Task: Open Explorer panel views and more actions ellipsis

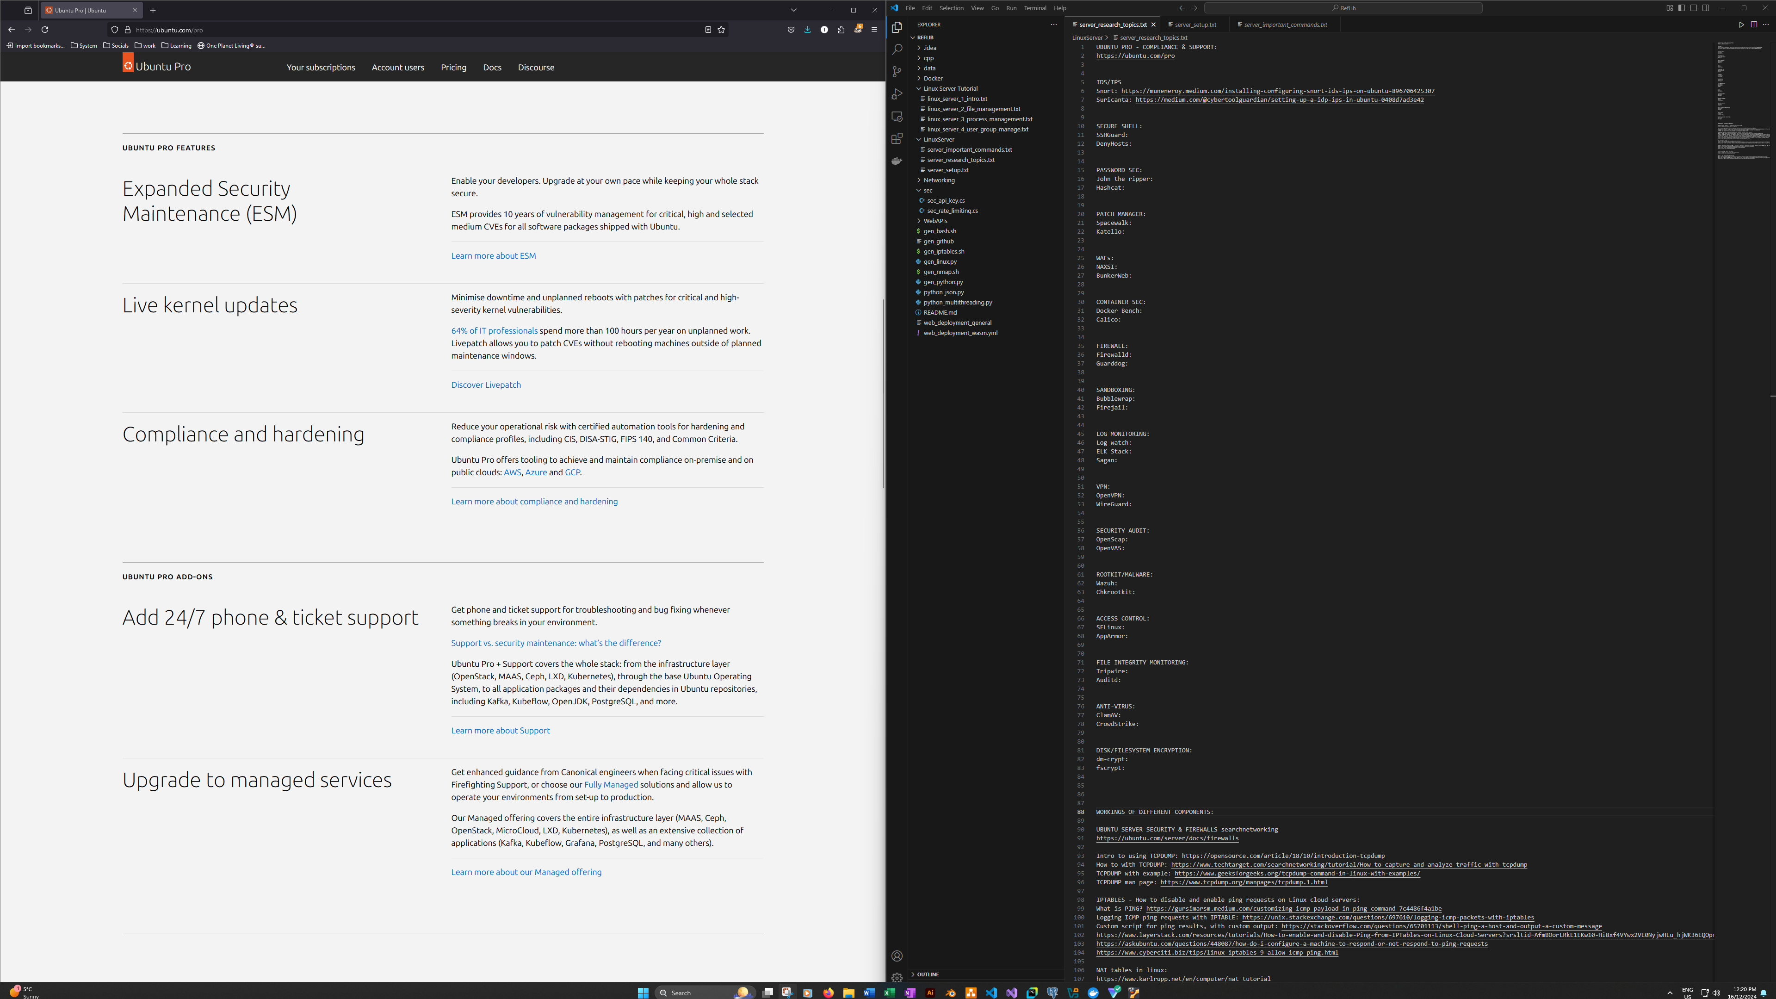Action: (x=1053, y=24)
